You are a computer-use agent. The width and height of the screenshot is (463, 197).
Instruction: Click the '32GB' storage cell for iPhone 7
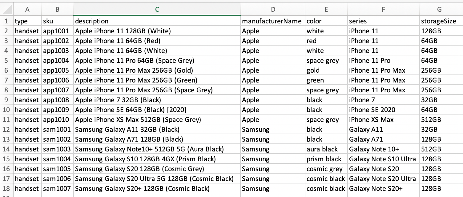(439, 100)
